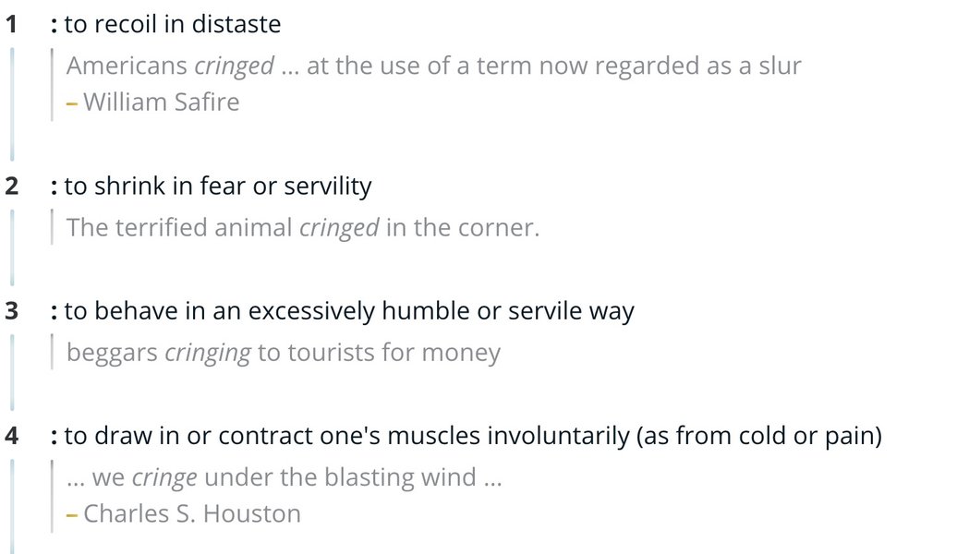Click the Charles S. Houston attribution
Image resolution: width=969 pixels, height=554 pixels.
point(191,513)
